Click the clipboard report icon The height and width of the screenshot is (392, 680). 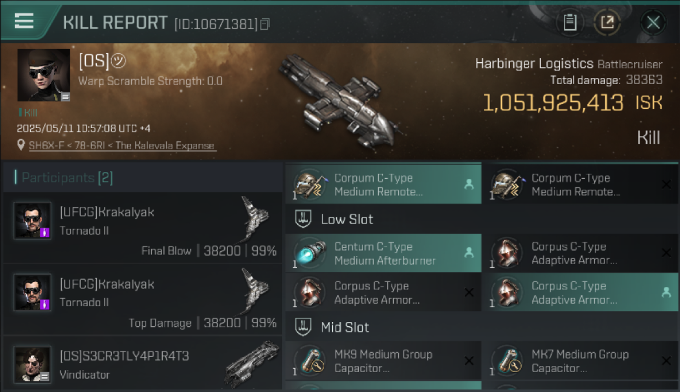coord(570,22)
